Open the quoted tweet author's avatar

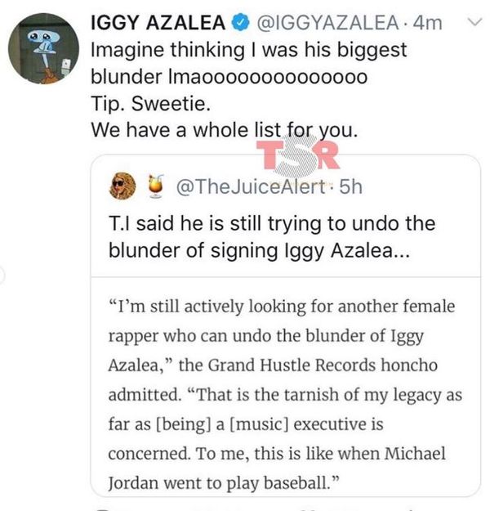pos(122,186)
